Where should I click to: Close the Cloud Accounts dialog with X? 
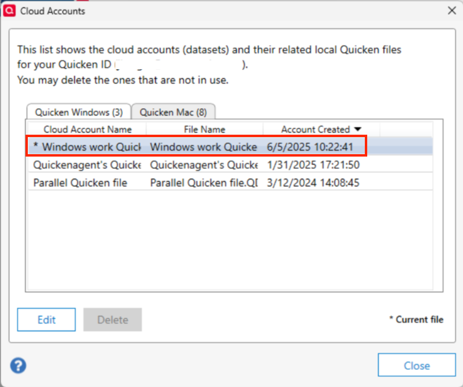click(x=452, y=11)
